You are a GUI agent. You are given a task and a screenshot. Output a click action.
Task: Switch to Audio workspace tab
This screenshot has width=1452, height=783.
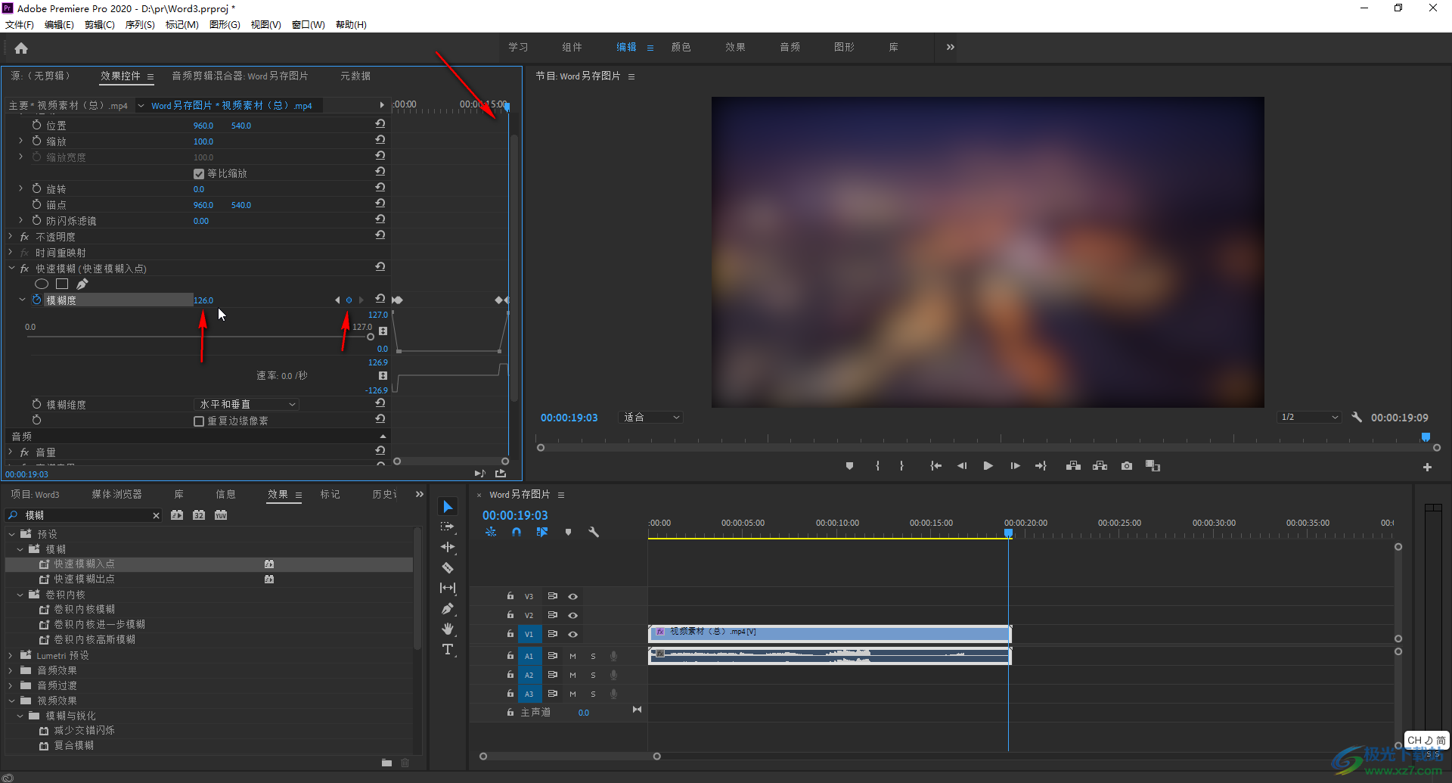click(x=790, y=47)
